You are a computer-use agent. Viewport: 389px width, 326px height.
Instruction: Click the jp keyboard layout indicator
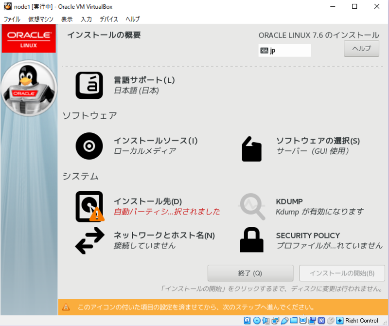pos(284,51)
